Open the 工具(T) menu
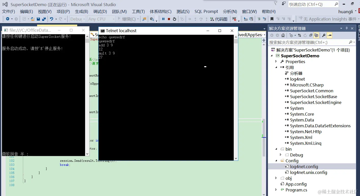The image size is (360, 196). coord(138,12)
